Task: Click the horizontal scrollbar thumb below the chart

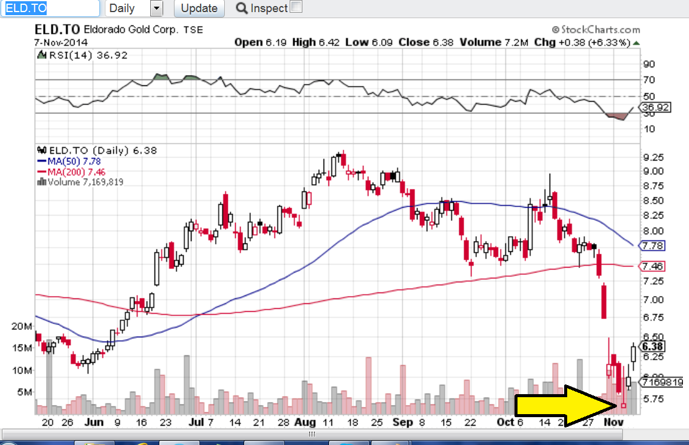Action: coord(312,434)
